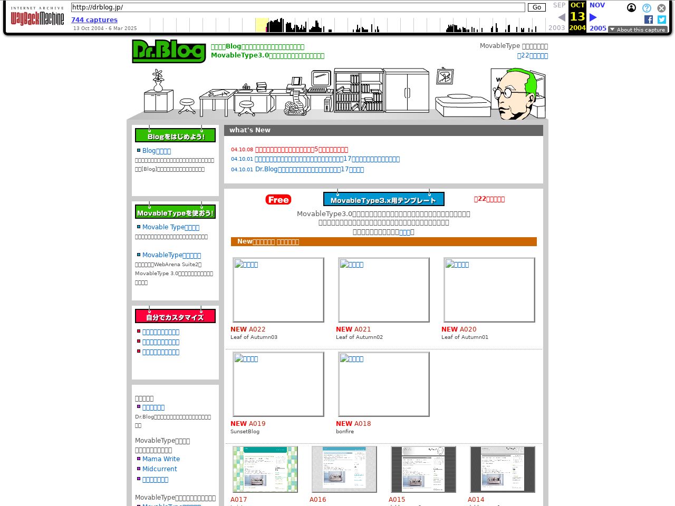The image size is (675, 506).
Task: Select year 2005 in capture navigation
Action: pyautogui.click(x=597, y=28)
